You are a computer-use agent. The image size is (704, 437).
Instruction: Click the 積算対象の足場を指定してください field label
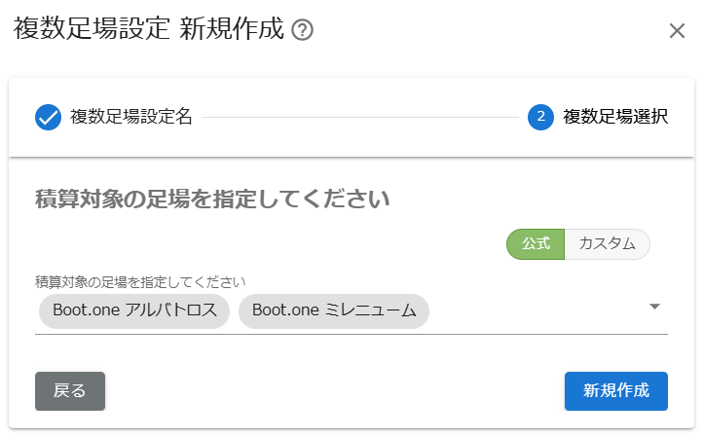click(140, 282)
